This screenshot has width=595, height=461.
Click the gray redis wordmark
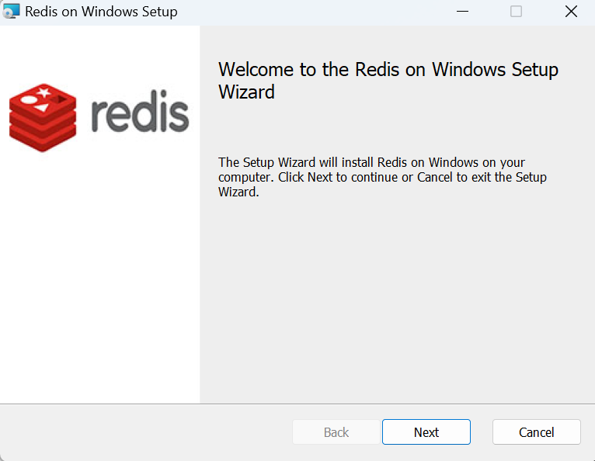pos(140,111)
